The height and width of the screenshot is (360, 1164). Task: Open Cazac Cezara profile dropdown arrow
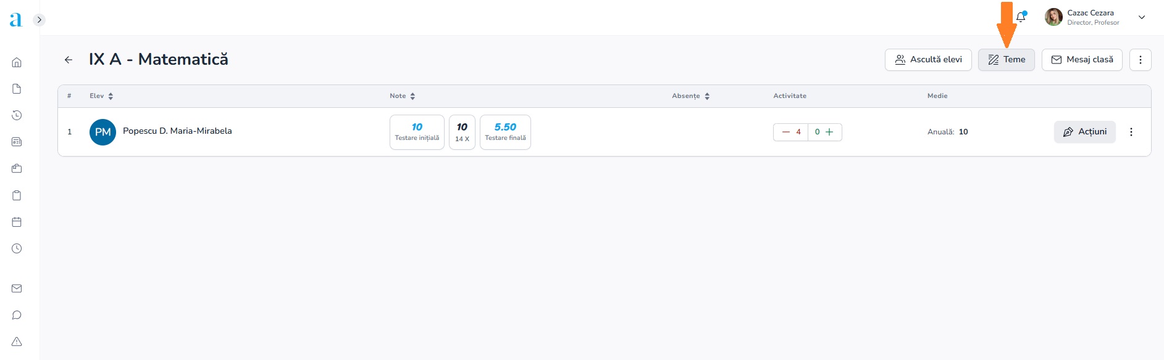click(1142, 17)
